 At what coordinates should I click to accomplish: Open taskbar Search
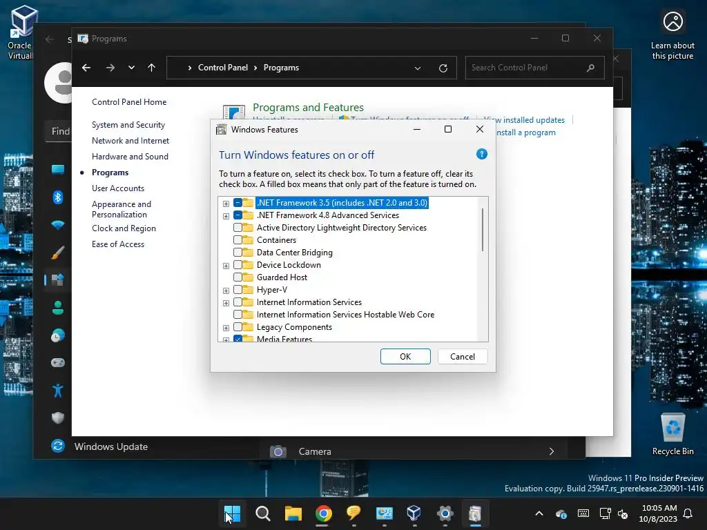tap(263, 513)
